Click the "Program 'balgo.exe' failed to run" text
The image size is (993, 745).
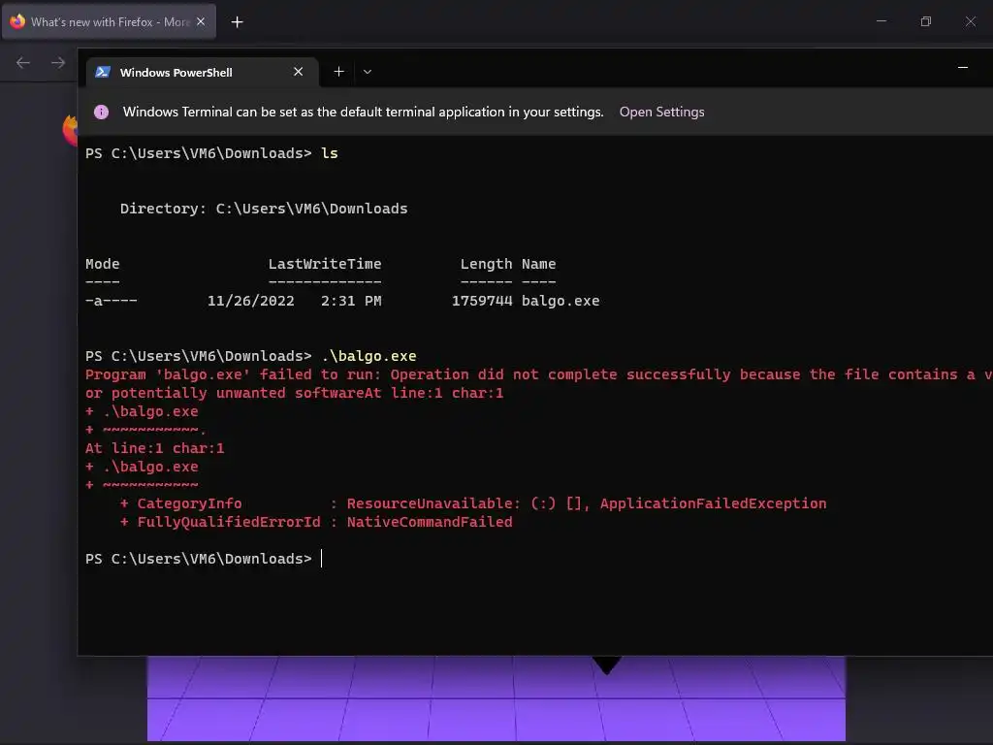(x=234, y=374)
